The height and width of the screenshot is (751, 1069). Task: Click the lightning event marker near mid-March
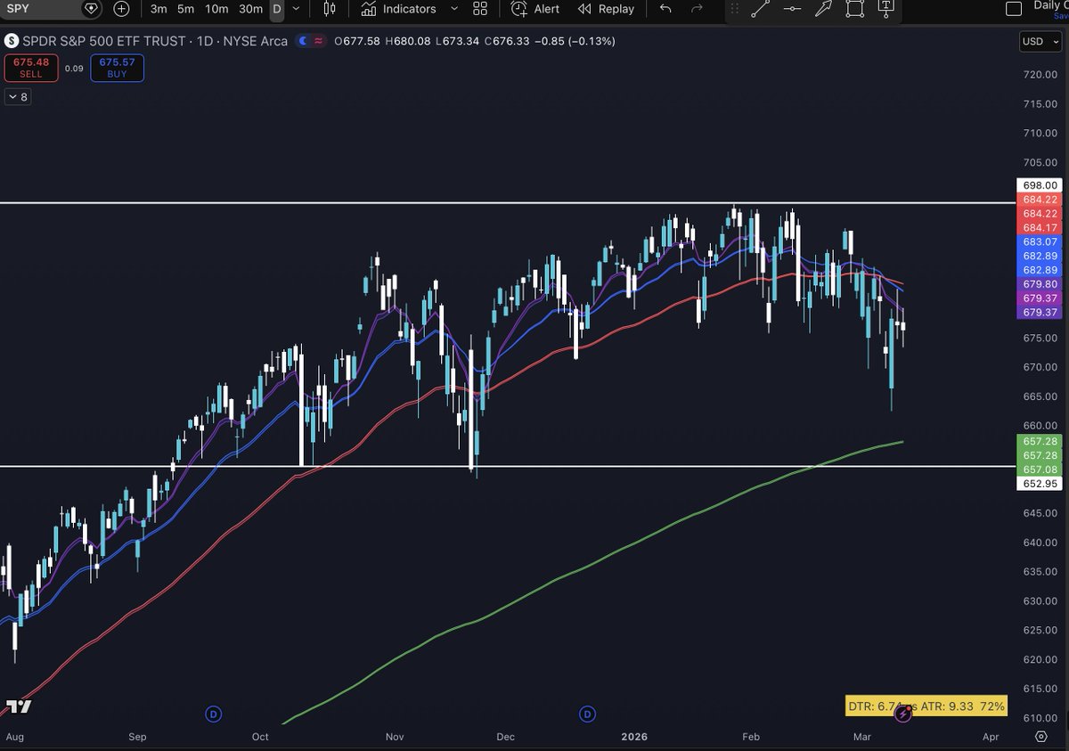904,714
